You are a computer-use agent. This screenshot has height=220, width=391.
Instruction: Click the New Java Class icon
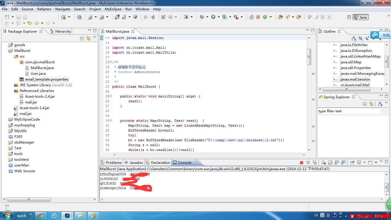[x=265, y=17]
